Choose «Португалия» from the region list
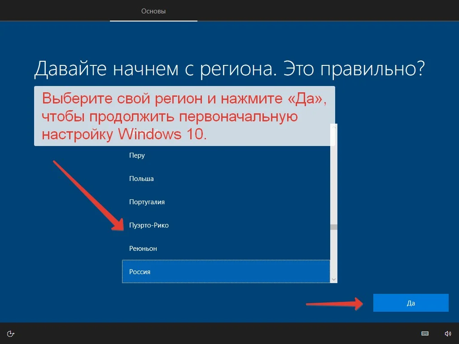Screen dimensions: 459x344 pyautogui.click(x=226, y=202)
